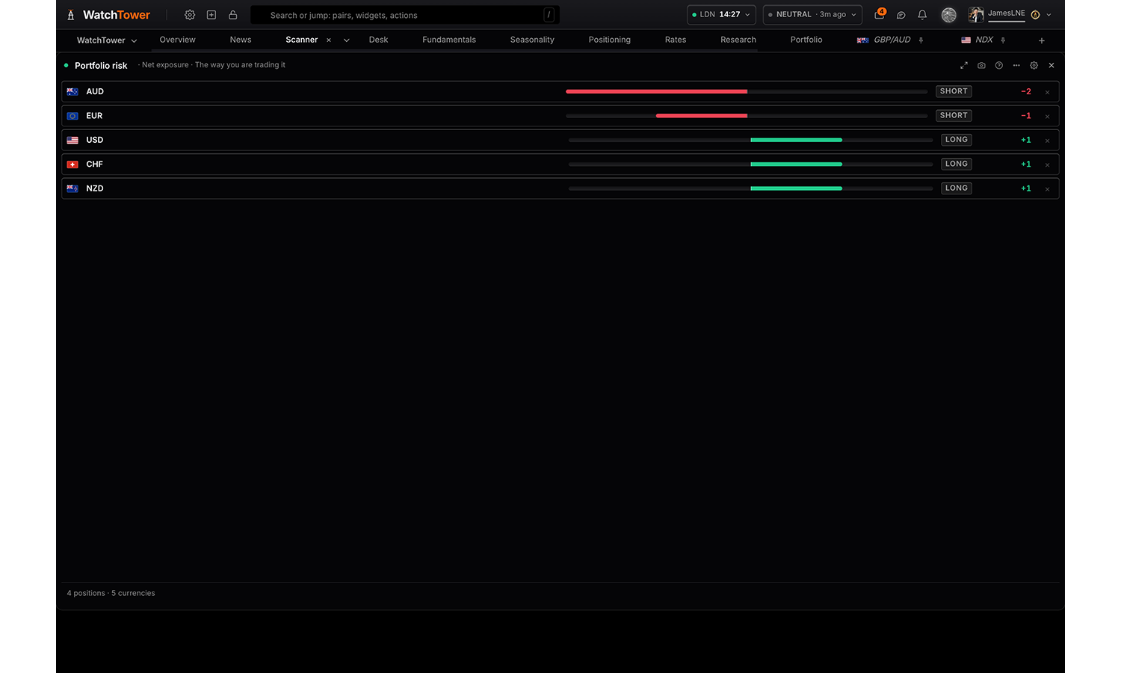Expand the Portfolio risk widget to fullscreen
Screen dimensions: 1121x673
click(x=964, y=65)
